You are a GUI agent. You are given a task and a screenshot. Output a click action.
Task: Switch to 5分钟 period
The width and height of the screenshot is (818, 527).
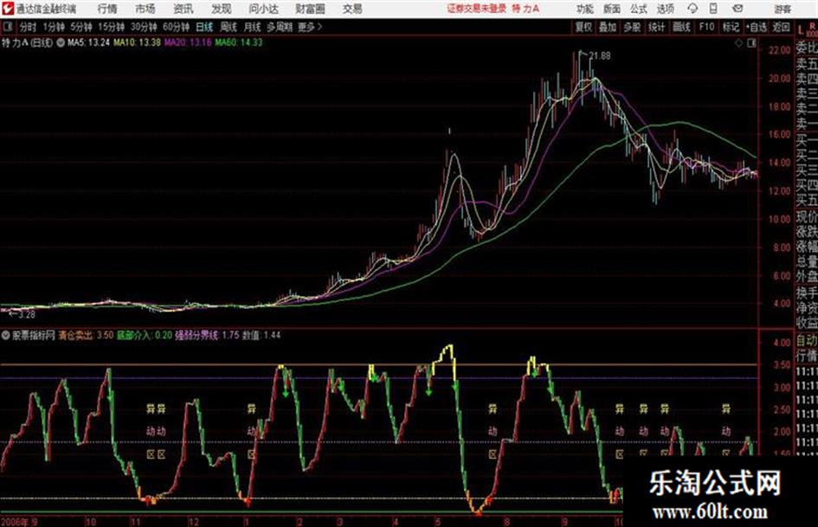81,27
